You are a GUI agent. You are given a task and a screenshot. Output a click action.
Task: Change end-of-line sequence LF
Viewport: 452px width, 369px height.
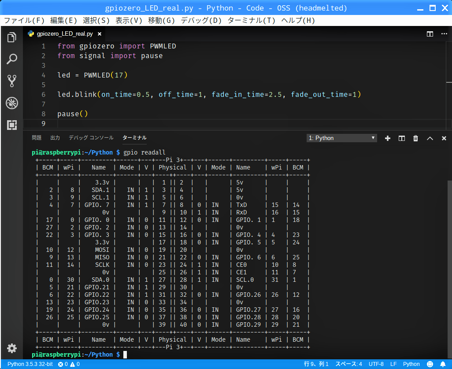pos(393,364)
